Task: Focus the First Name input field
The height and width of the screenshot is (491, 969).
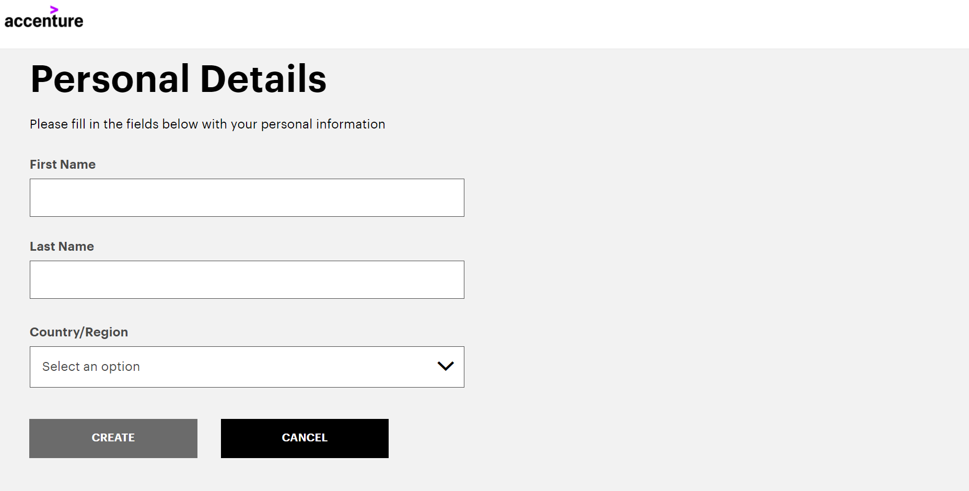Action: pos(247,197)
